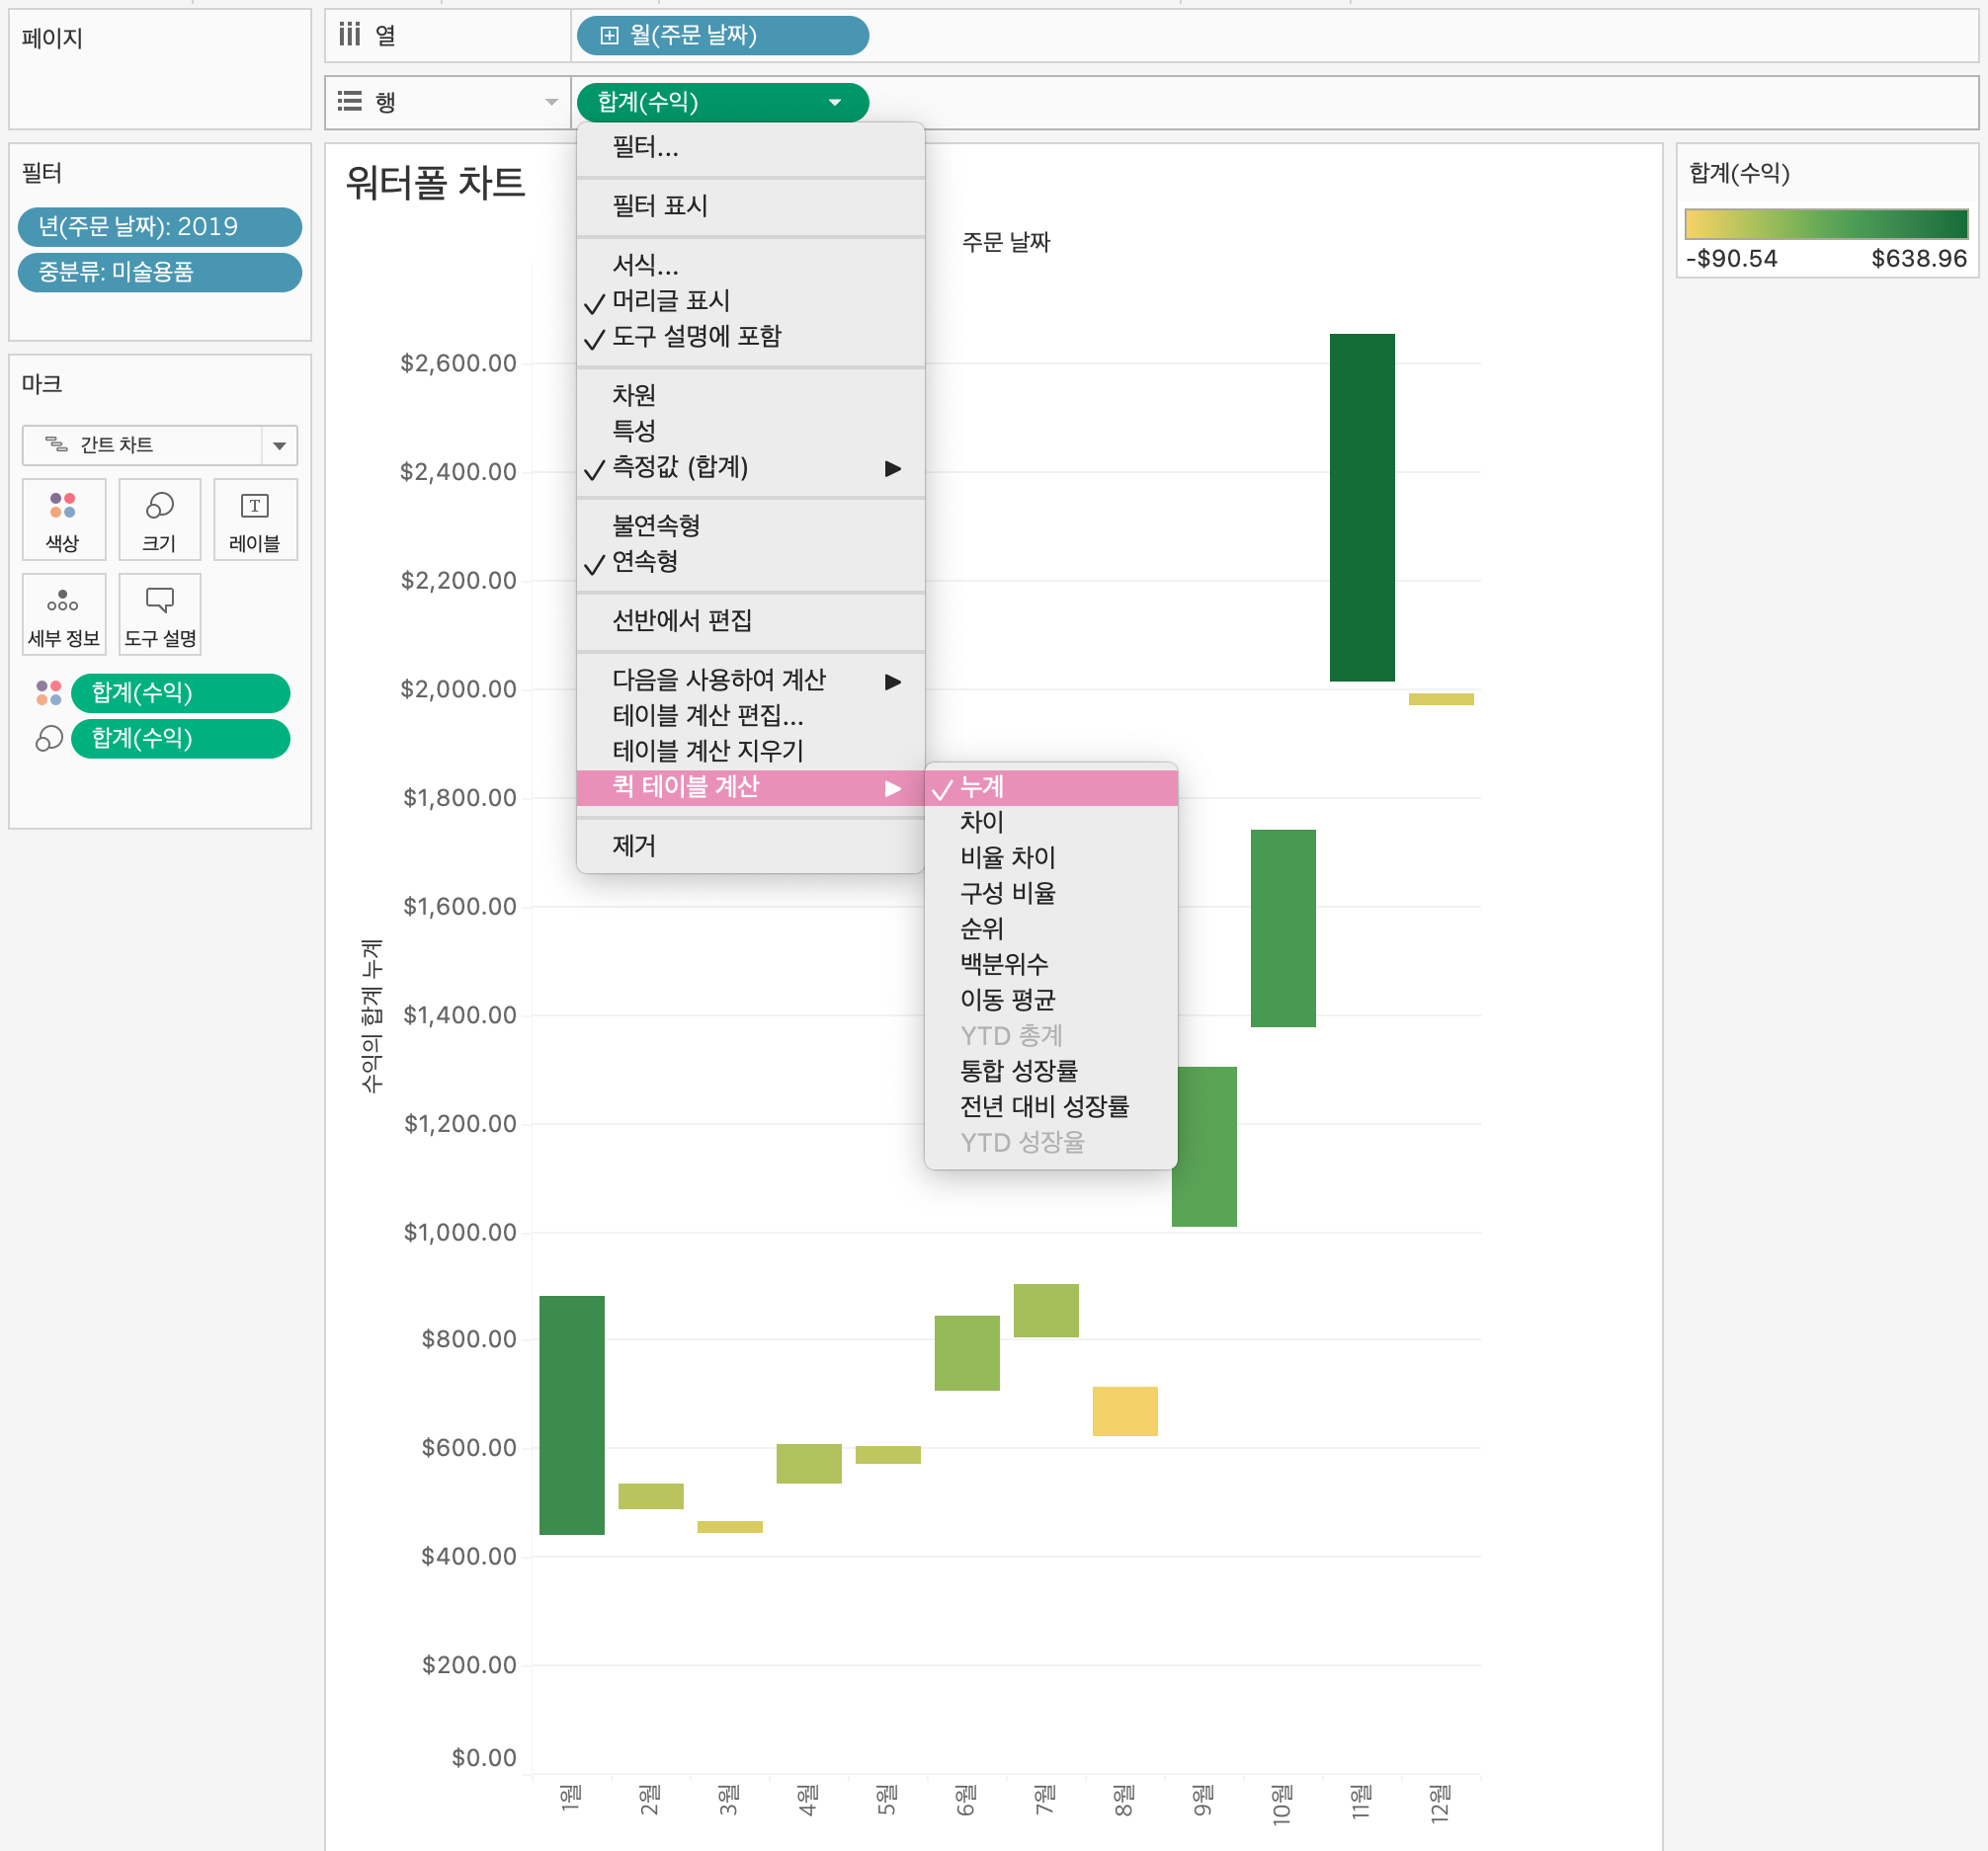This screenshot has width=1988, height=1851.
Task: Open the 간트 차트 mark type dropdown
Action: click(279, 444)
